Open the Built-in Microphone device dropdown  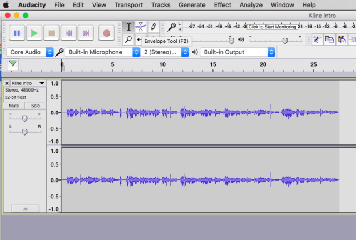pos(102,52)
